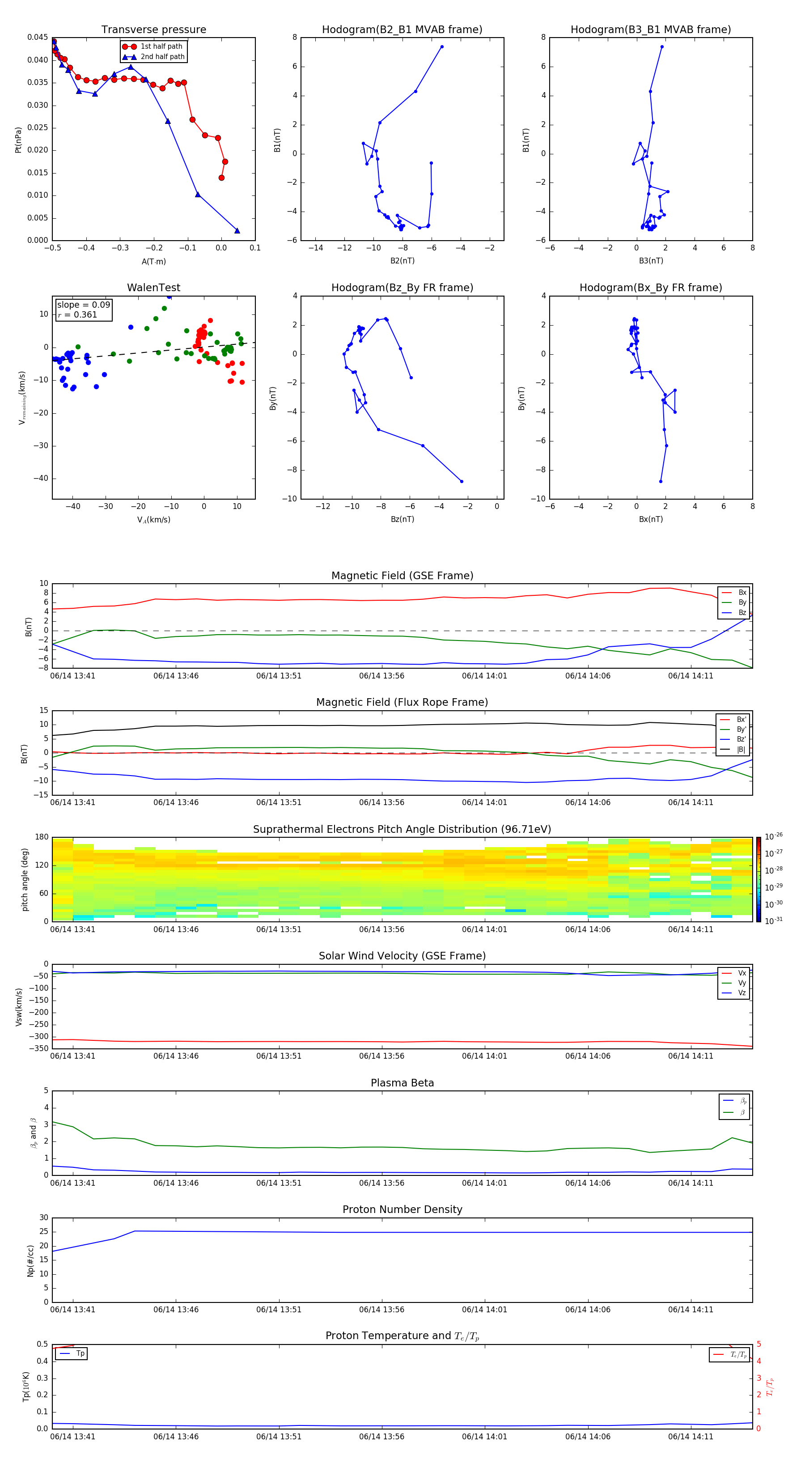Screen dimensions: 805x1476
Task: Click "06/14 13:56" tick under Plasma Beta panel
Action: tap(381, 1183)
